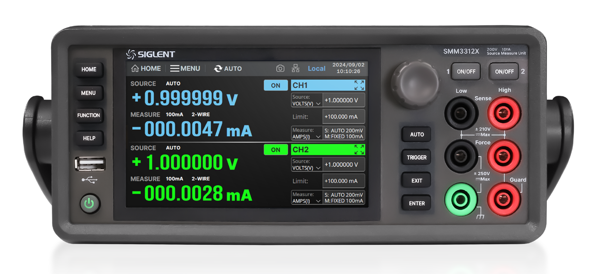Screen dimensions: 595x274
Task: Open CH1 Measure AMPS(I) dropdown
Action: (x=306, y=133)
